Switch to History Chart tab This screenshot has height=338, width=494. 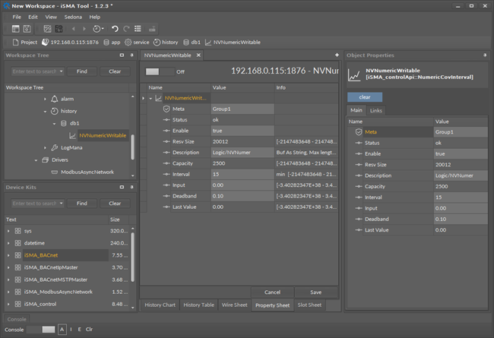click(160, 305)
